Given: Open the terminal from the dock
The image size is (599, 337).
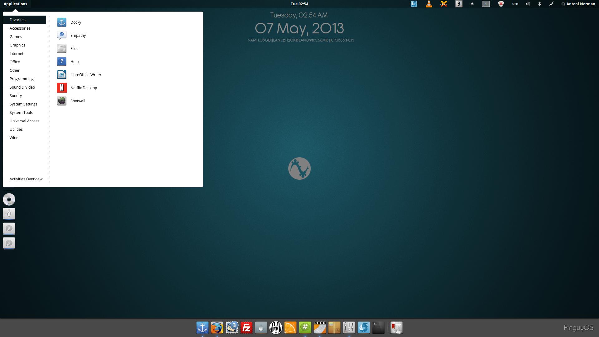Looking at the screenshot, I should (x=378, y=328).
